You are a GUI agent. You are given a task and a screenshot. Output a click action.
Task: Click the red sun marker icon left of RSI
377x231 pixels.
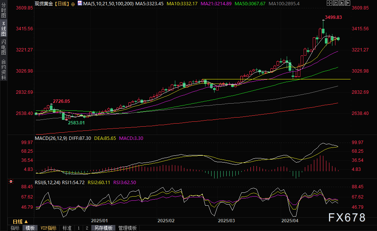coord(11,182)
